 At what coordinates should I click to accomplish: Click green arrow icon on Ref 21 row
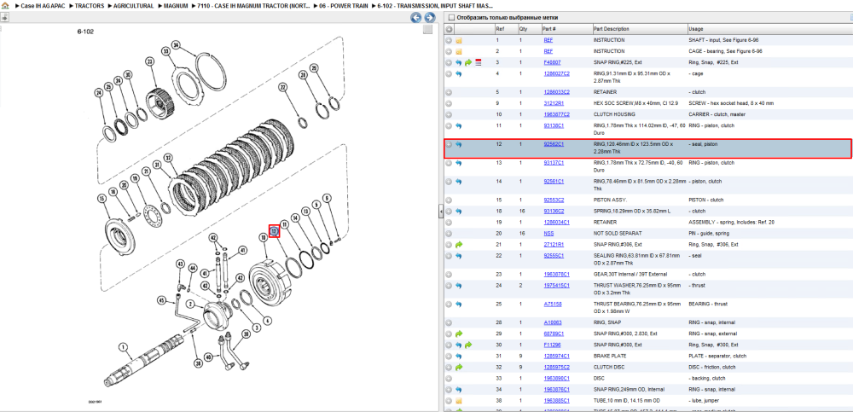coord(459,245)
